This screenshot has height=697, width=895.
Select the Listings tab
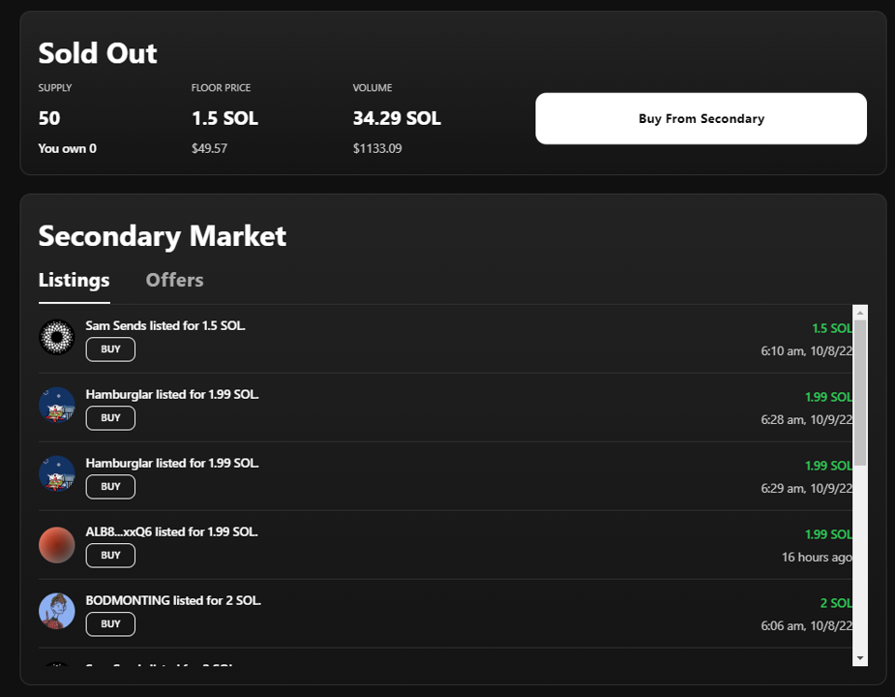pos(74,281)
